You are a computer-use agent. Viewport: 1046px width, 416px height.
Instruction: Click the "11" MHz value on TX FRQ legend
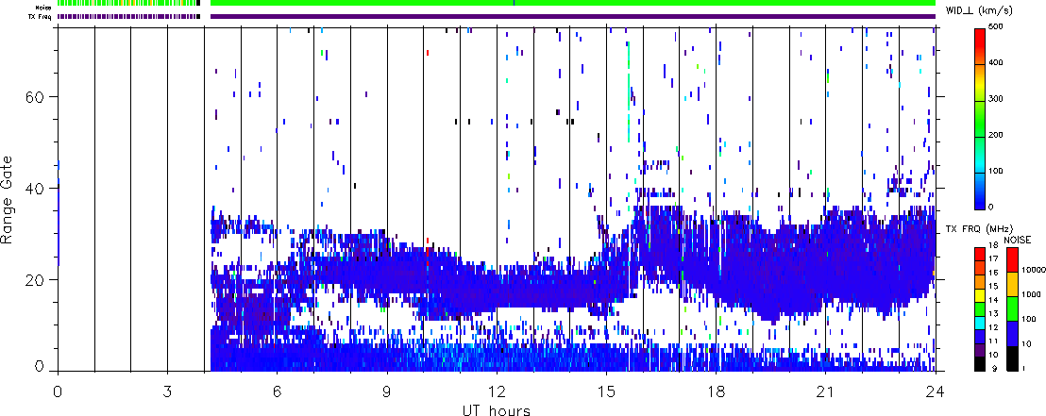(x=993, y=341)
